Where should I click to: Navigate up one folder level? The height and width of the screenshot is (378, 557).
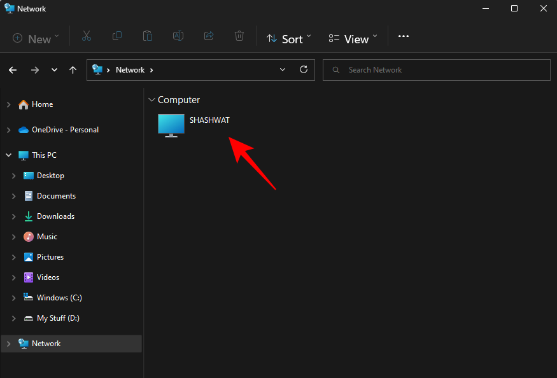(x=73, y=69)
